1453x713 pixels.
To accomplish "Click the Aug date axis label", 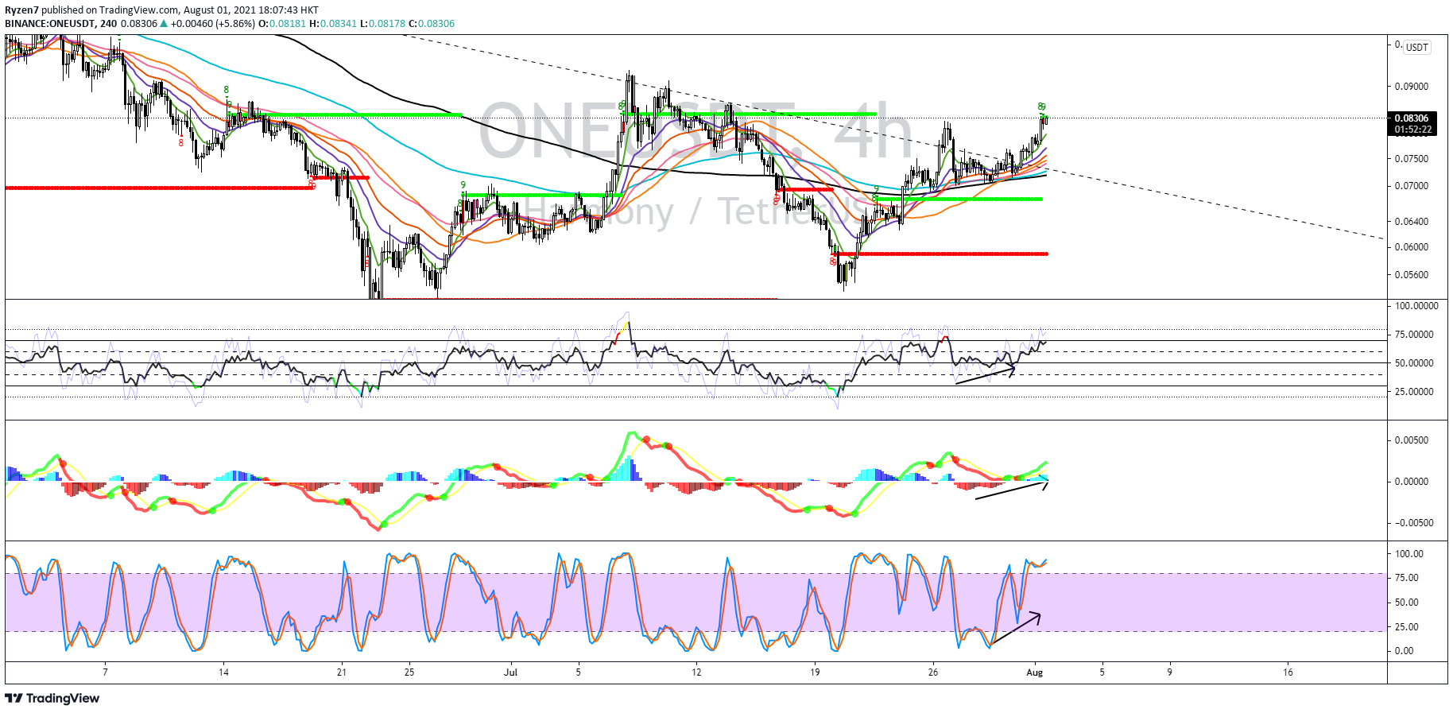I will pos(1034,672).
